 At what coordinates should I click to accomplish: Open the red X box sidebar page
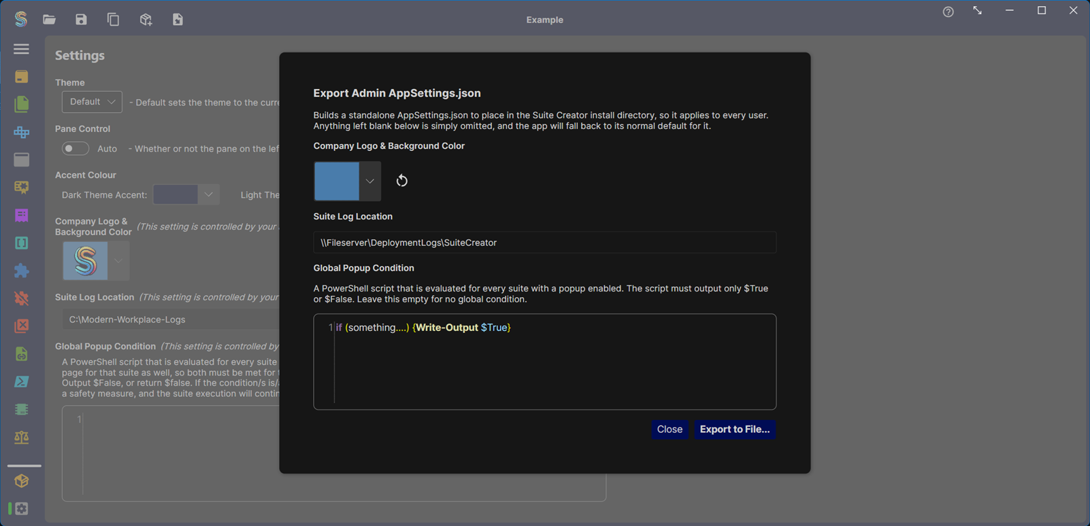tap(21, 326)
